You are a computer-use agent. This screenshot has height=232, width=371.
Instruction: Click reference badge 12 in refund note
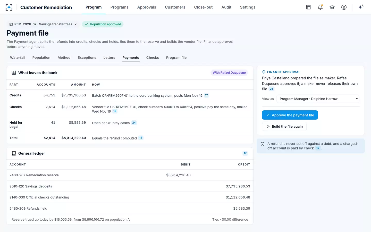point(318,148)
